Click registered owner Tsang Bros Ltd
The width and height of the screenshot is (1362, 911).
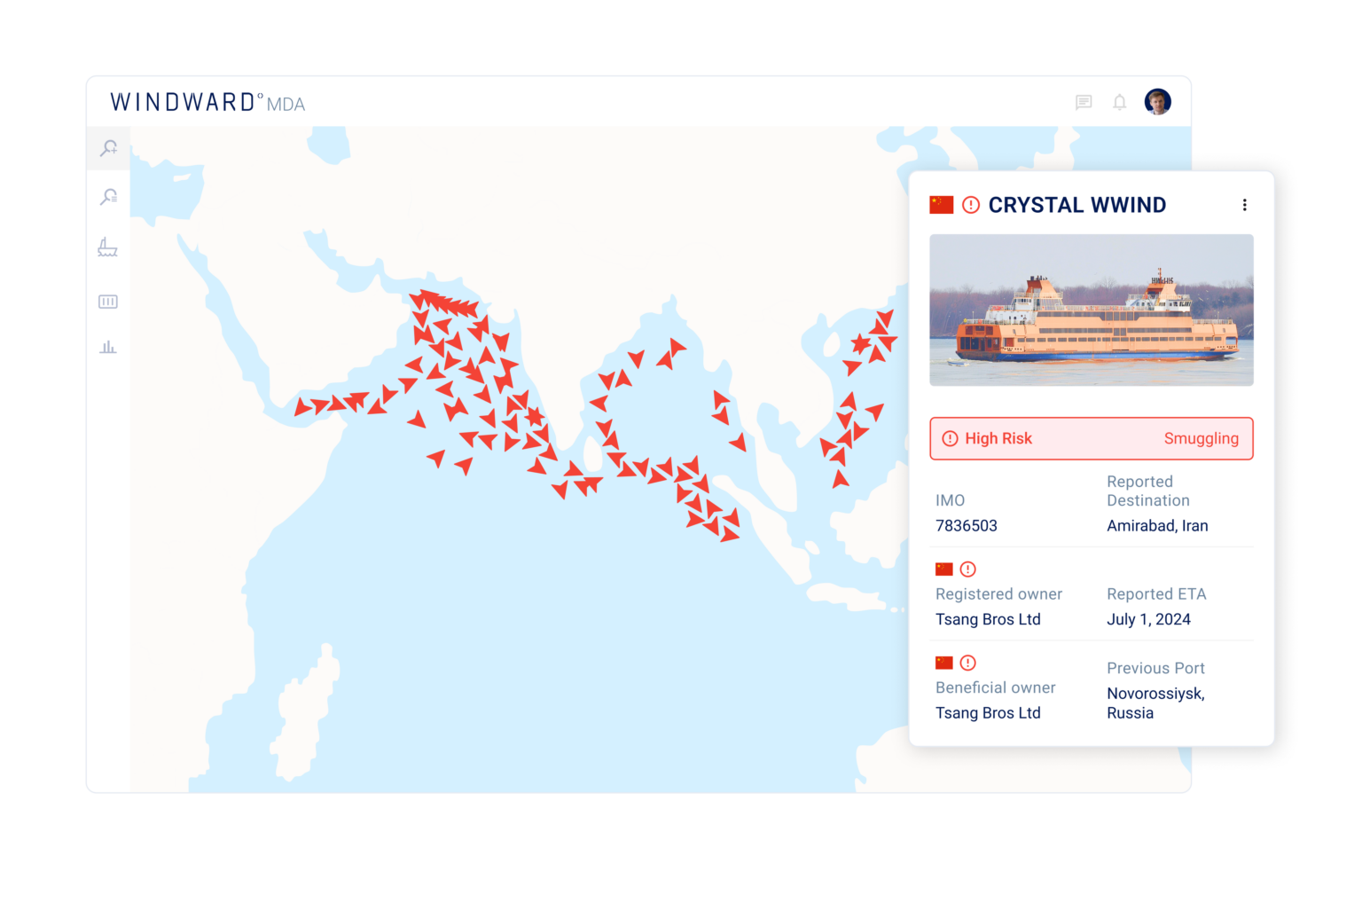click(988, 619)
